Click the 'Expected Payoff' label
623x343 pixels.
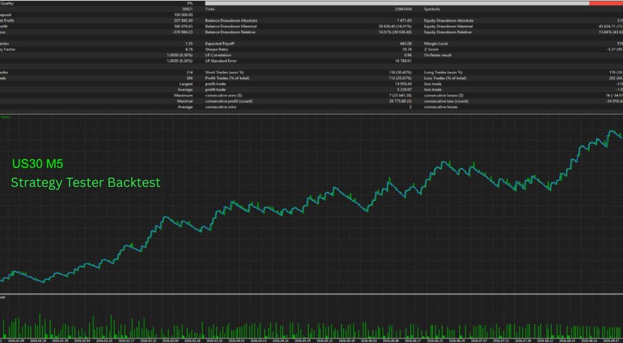coord(219,43)
